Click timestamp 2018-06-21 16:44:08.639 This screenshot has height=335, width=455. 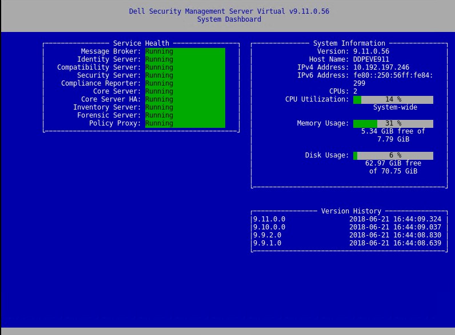395,243
